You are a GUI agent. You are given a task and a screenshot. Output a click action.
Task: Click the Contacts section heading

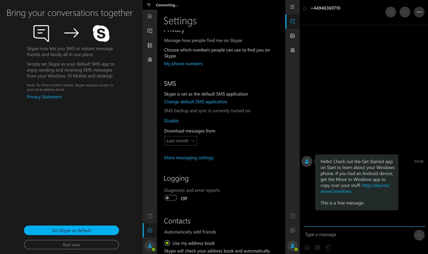pos(177,221)
